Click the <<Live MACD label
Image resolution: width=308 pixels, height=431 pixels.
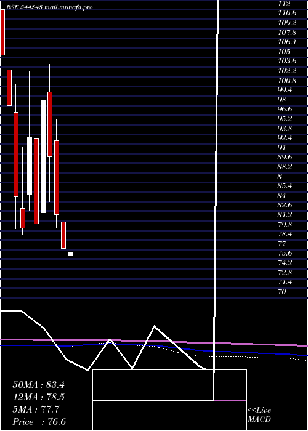tap(259, 414)
